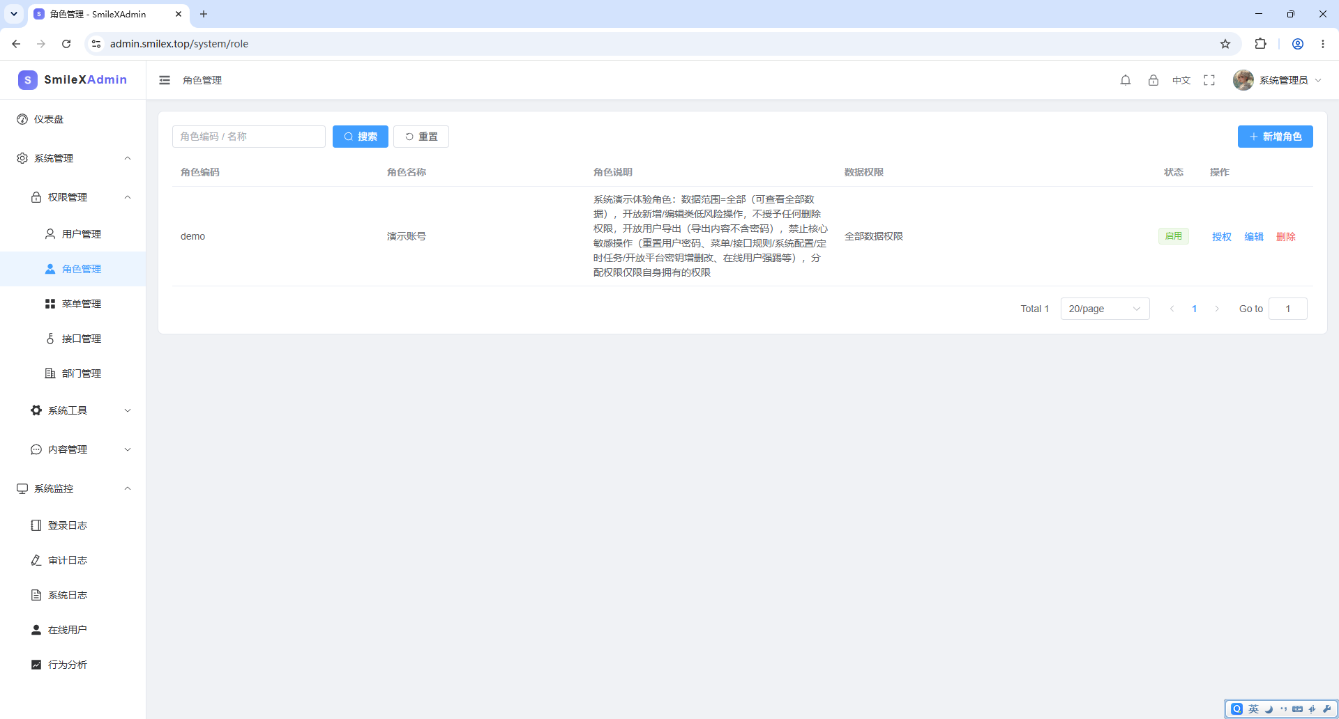Open 菜单管理 menu item
Viewport: 1339px width, 719px height.
pyautogui.click(x=73, y=304)
